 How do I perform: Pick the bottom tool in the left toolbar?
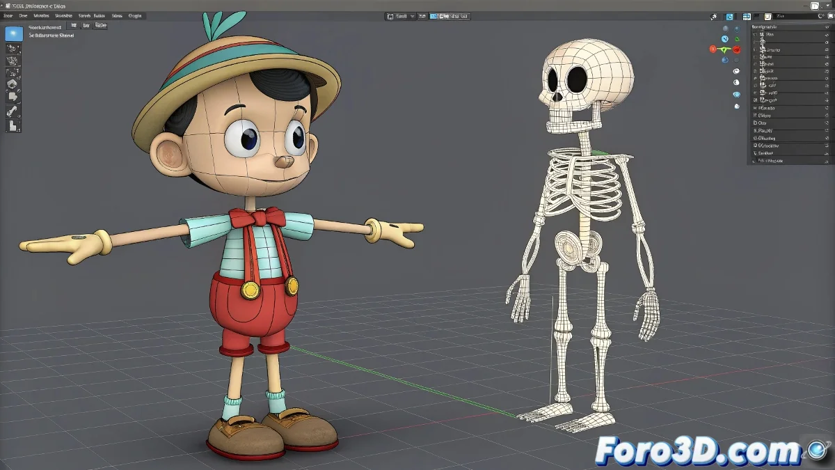(13, 126)
